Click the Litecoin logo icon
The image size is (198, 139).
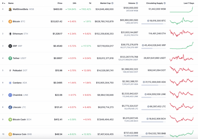[x=10, y=107]
